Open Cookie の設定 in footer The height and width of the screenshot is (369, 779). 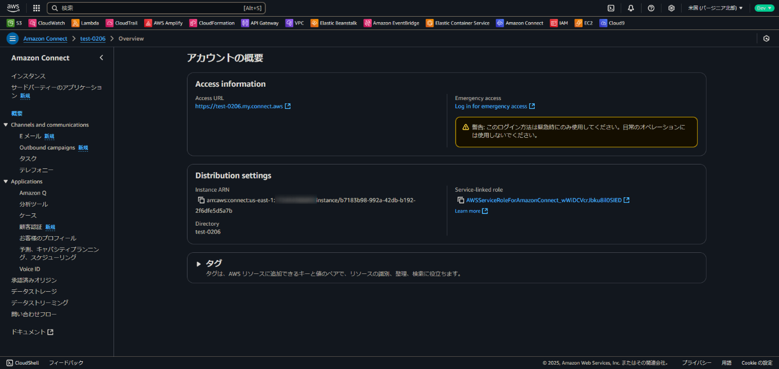757,363
